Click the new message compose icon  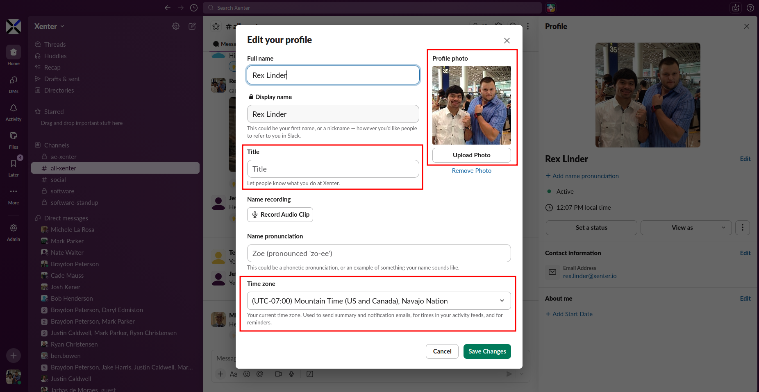pyautogui.click(x=192, y=26)
